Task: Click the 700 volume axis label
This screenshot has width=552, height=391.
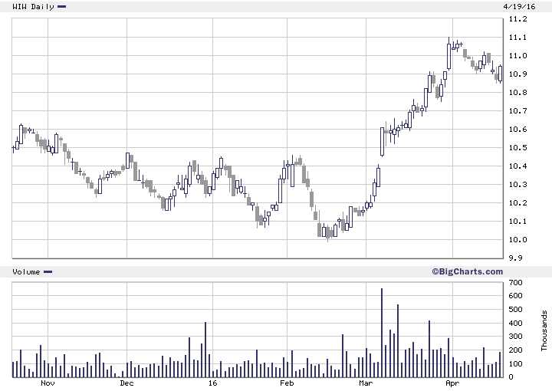Action: click(x=516, y=283)
